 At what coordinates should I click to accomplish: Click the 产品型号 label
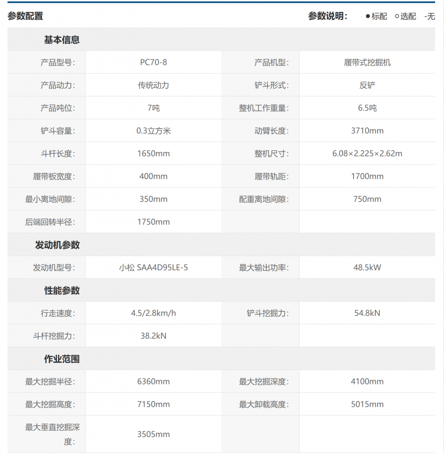[58, 62]
